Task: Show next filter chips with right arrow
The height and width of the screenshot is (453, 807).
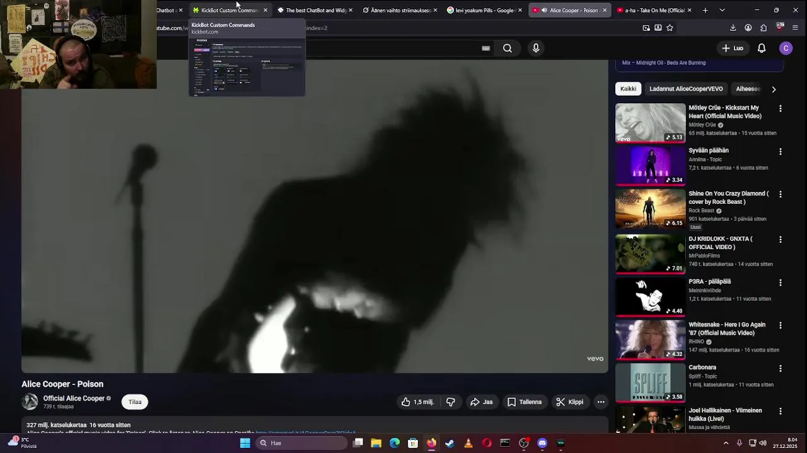Action: point(774,89)
